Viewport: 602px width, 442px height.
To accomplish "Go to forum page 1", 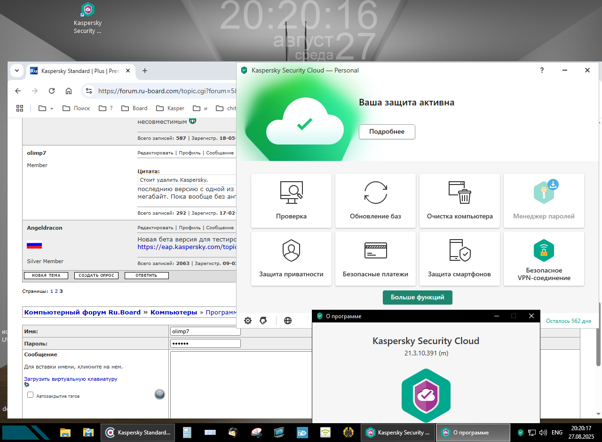I will pyautogui.click(x=52, y=291).
